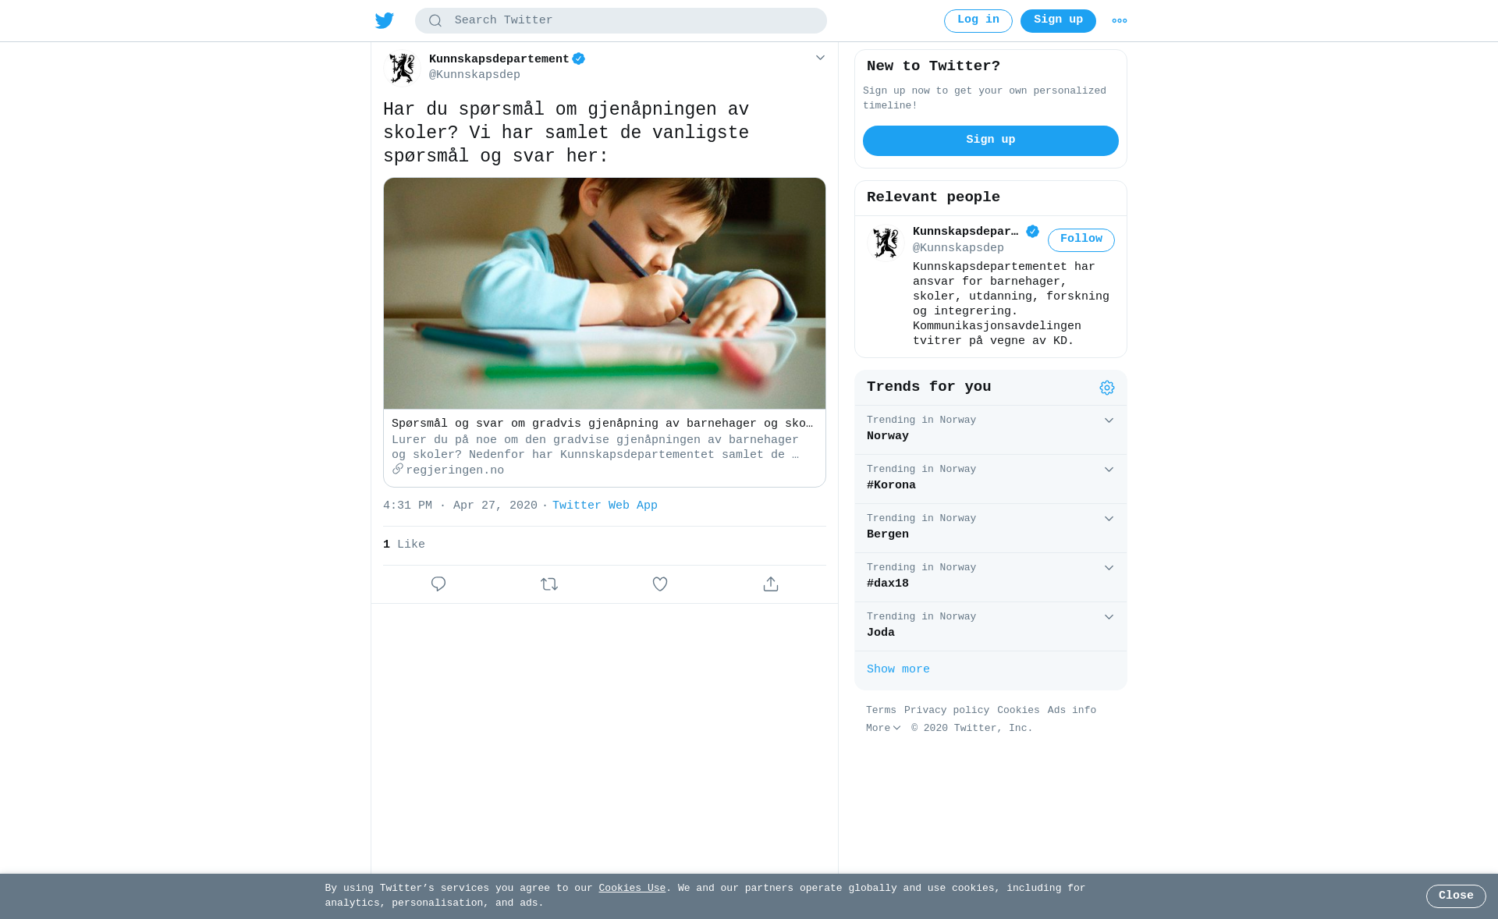
Task: Share the tweet via share icon
Action: click(771, 584)
